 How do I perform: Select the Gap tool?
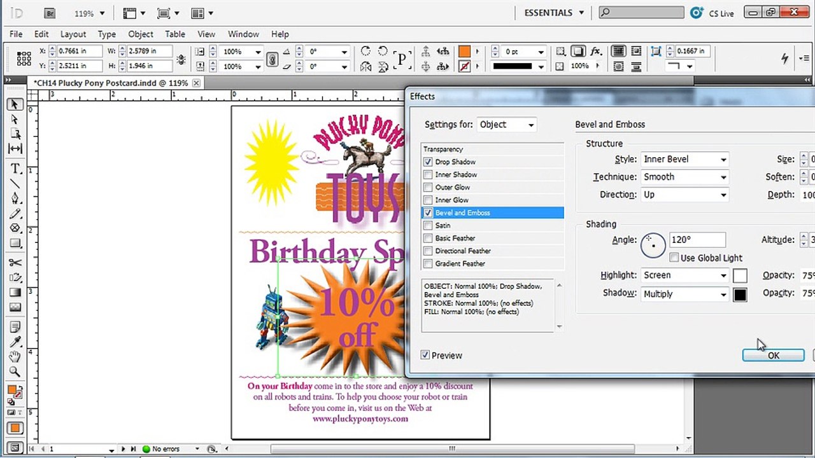(x=15, y=148)
